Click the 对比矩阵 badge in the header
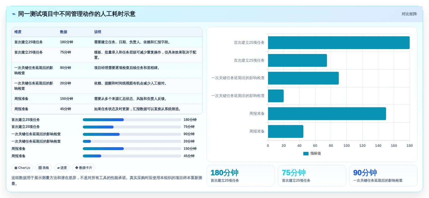 (409, 14)
